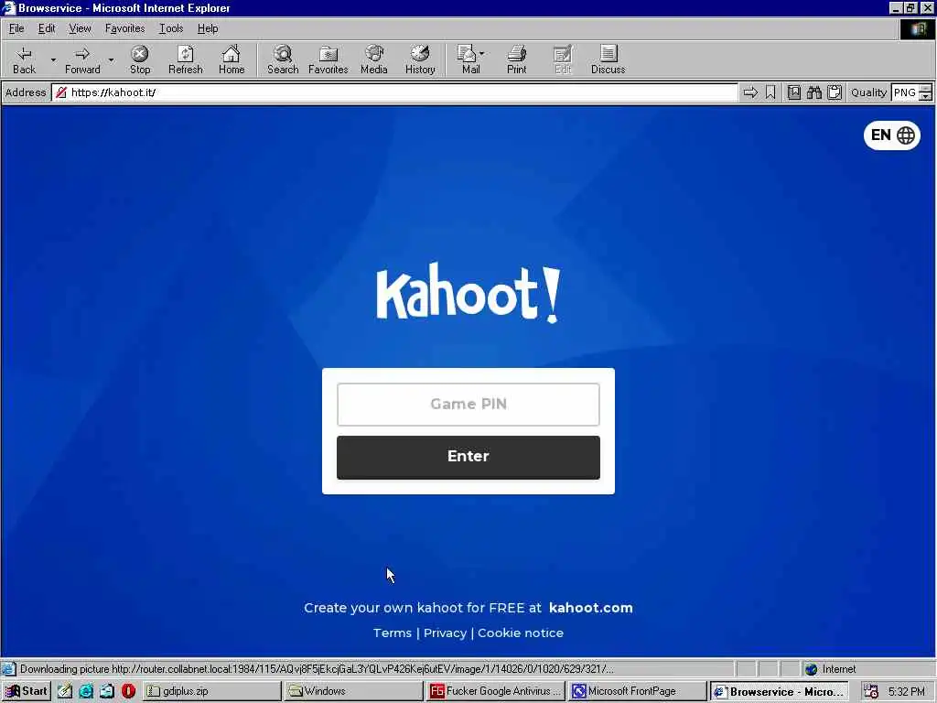Click the 5:32 PM clock
Viewport: 937px width, 703px height.
[906, 691]
